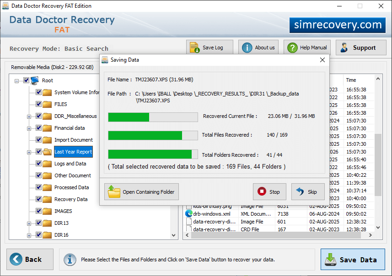Click the Recovered Current File progress bar
Viewport: 392px width, 276px height.
point(153,117)
